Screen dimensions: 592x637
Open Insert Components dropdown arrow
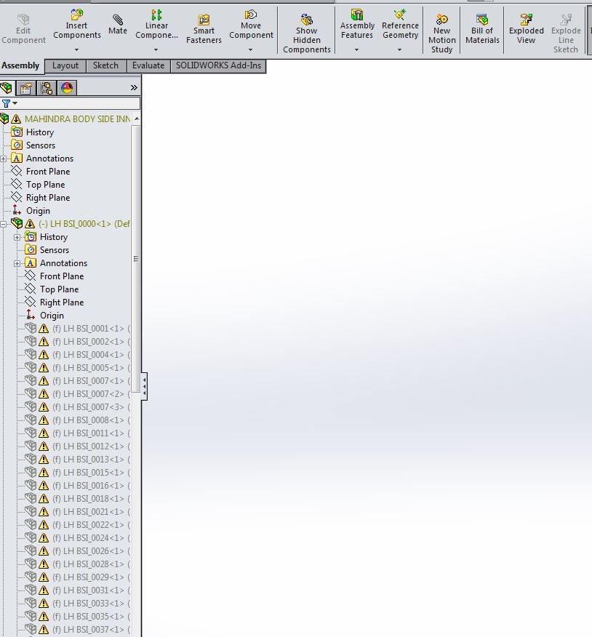coord(76,49)
